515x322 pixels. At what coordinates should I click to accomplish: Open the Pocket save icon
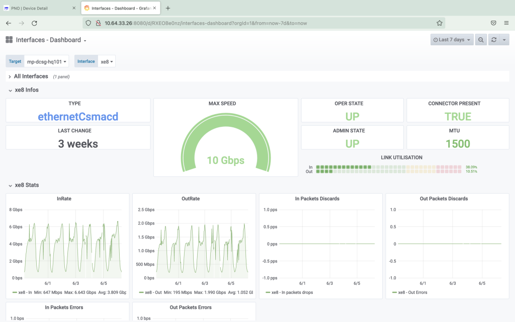[493, 23]
